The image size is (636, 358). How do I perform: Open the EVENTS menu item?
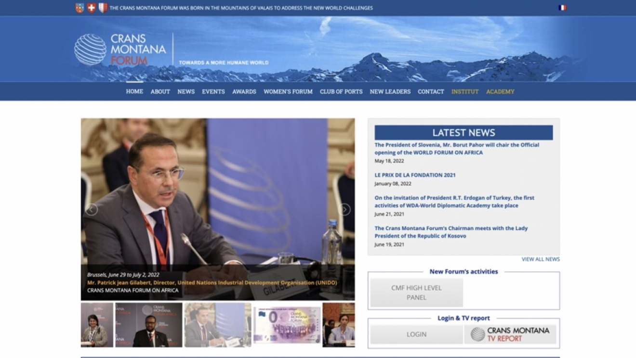[x=213, y=91]
